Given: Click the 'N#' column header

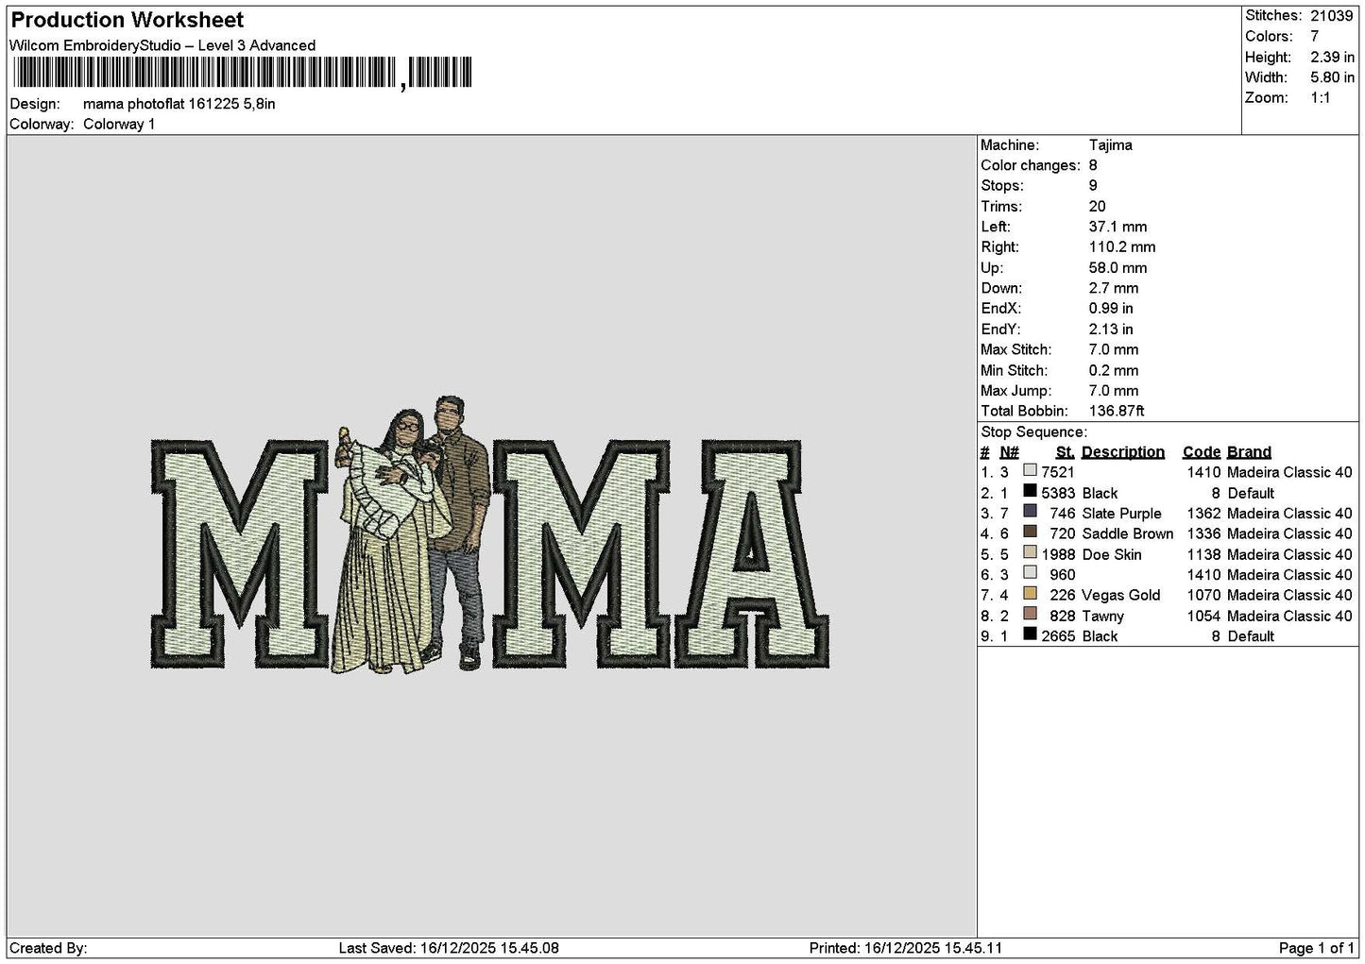Looking at the screenshot, I should point(1009,452).
